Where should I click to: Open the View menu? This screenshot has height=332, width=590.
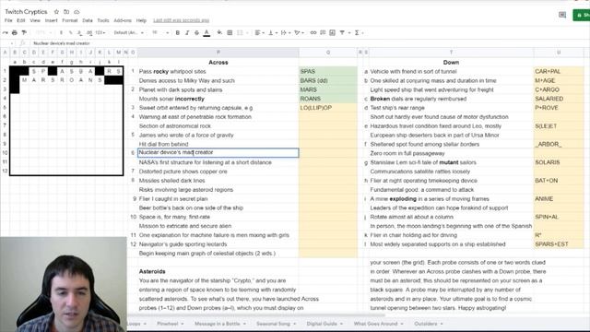click(35, 20)
